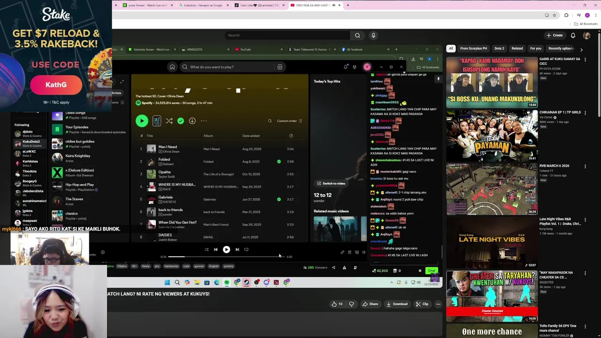
Task: Toggle shuffle for the playlist header
Action: click(169, 121)
